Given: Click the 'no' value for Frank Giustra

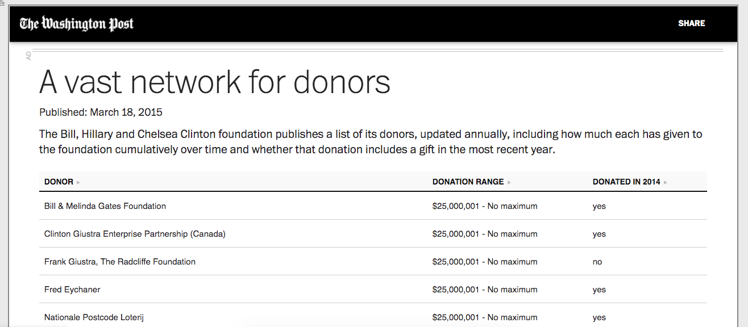Looking at the screenshot, I should pyautogui.click(x=597, y=262).
